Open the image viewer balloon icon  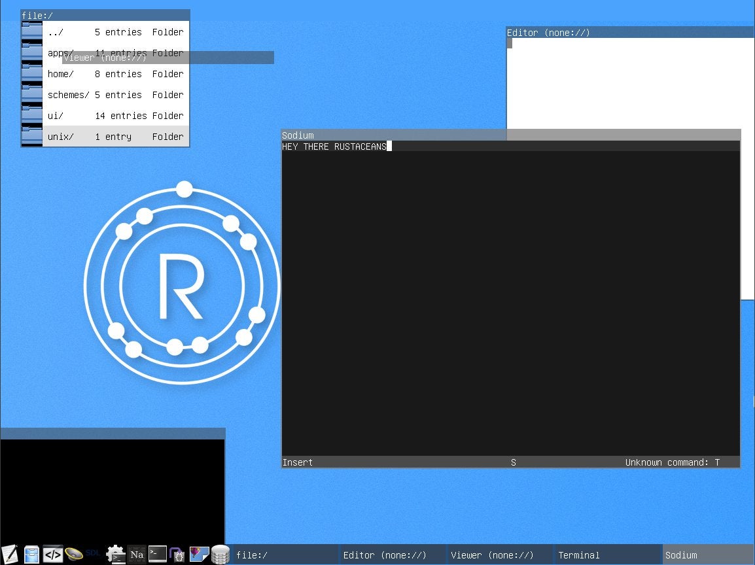199,555
